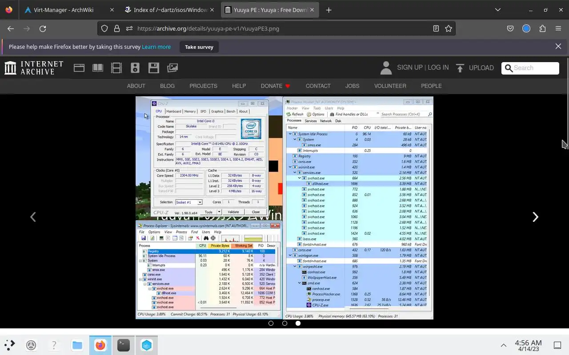Bookmark this page with the star icon
Viewport: 569px width, 355px height.
tap(449, 28)
